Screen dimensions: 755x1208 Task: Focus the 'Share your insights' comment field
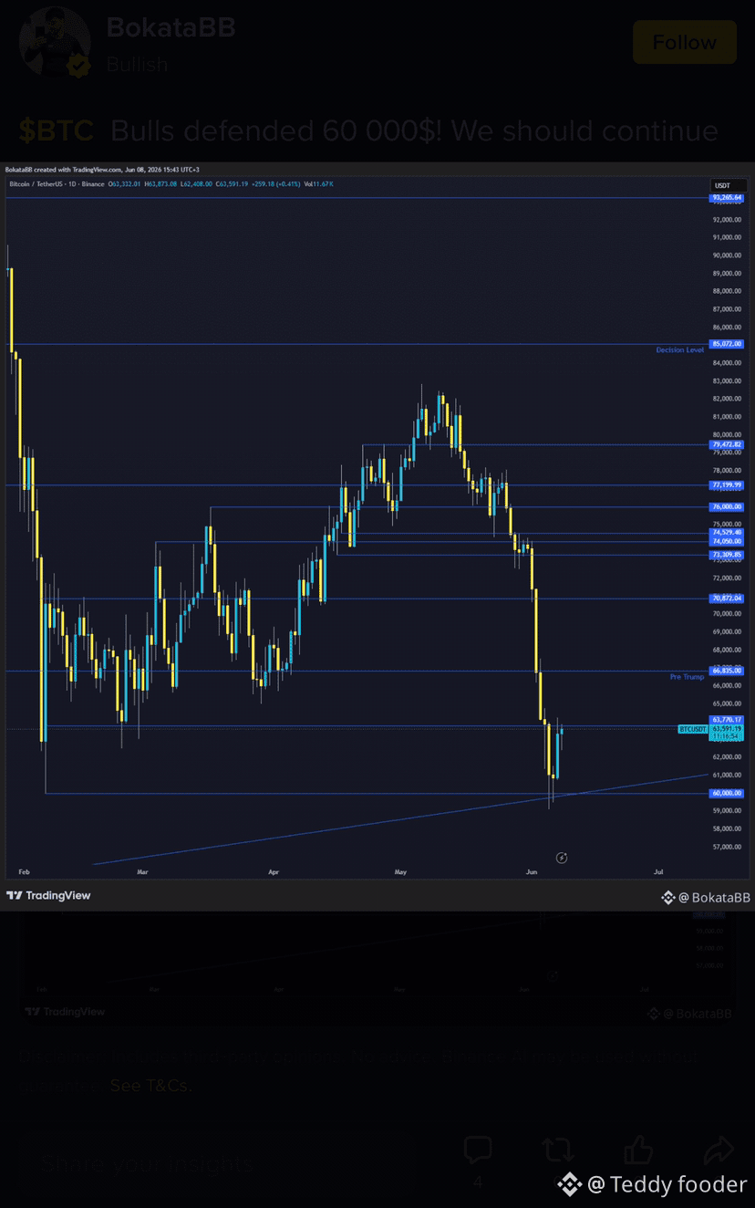pos(219,1163)
